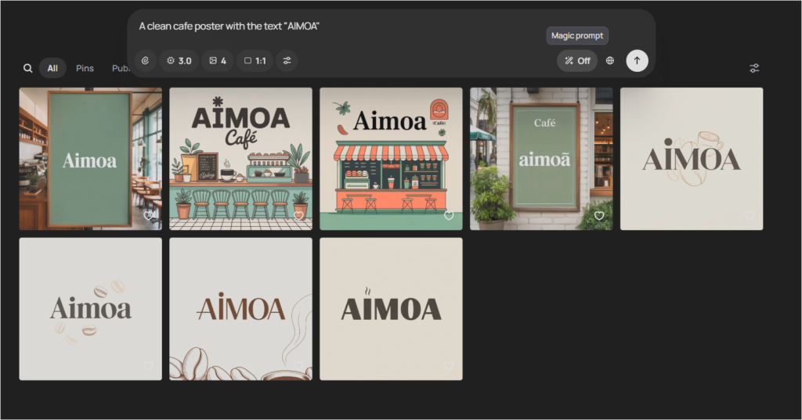
Task: Heart the AIMOA Café bar stools illustration
Action: [x=298, y=216]
